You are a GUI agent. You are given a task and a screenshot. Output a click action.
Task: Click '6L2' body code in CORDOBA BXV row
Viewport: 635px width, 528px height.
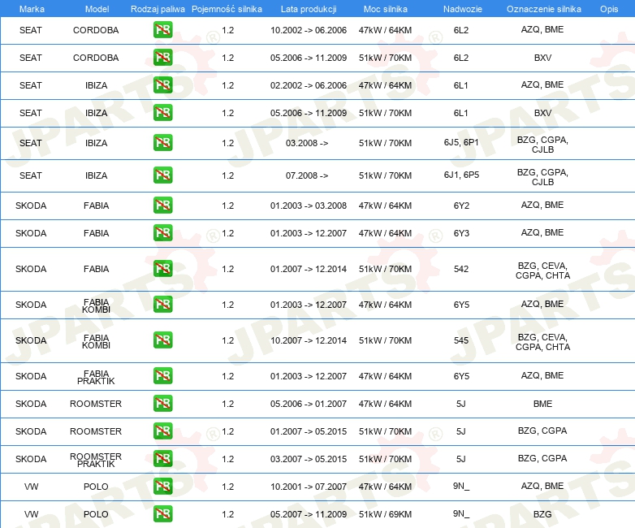pos(461,58)
